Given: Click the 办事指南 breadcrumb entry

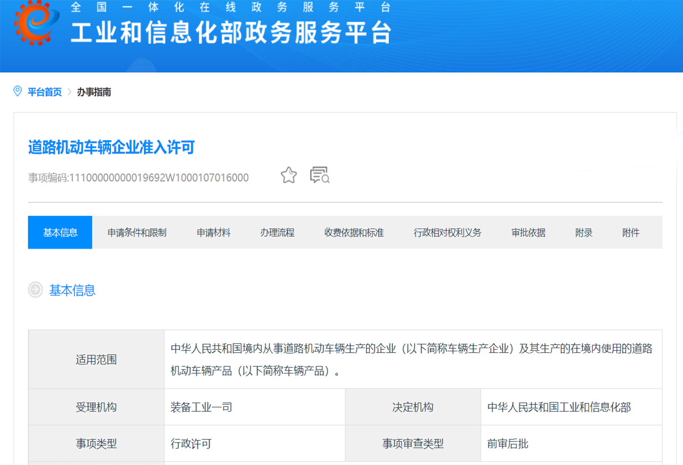Looking at the screenshot, I should click(x=94, y=92).
